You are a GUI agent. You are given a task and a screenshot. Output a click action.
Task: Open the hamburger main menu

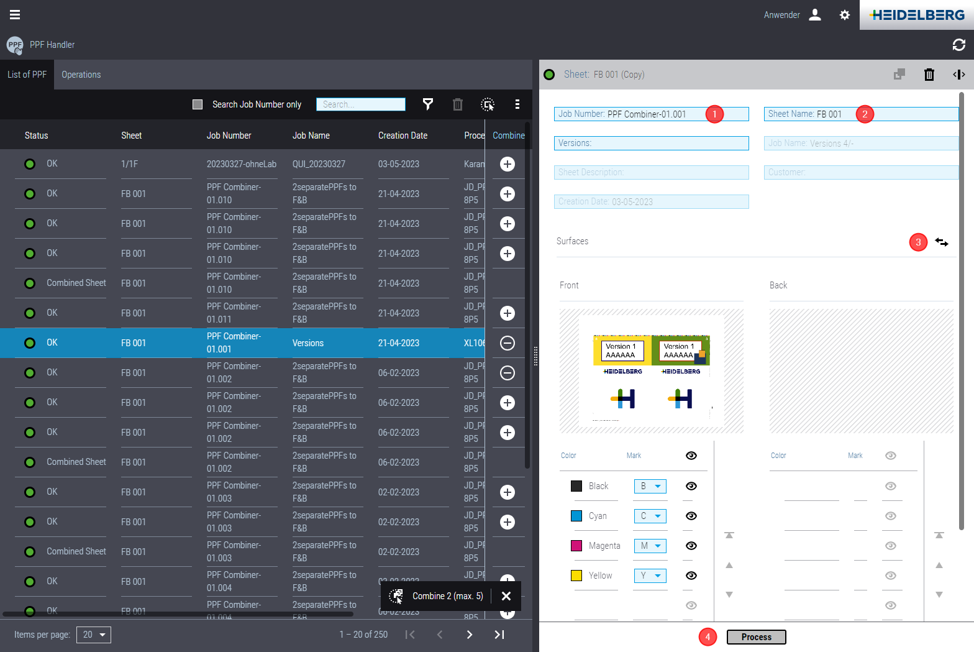pos(15,15)
